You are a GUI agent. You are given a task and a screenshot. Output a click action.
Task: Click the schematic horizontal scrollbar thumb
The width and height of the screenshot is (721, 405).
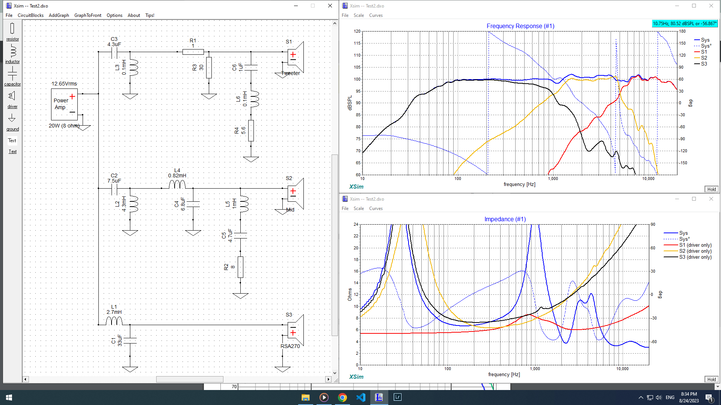tap(190, 379)
